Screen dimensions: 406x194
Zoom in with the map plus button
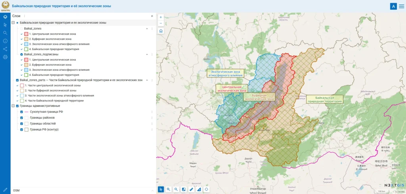point(161,17)
